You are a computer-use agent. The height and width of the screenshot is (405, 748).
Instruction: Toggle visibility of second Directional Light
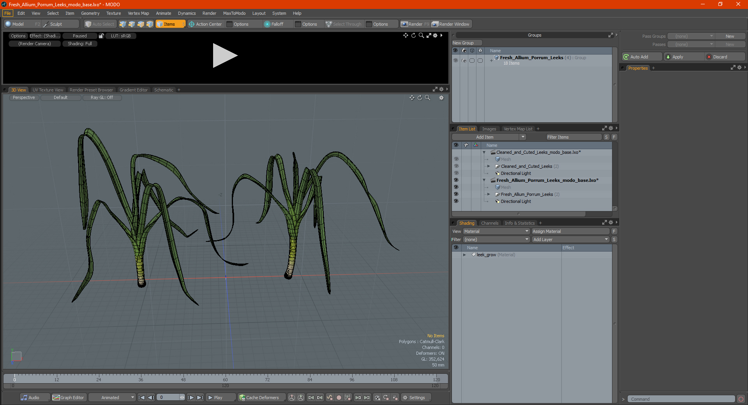click(x=456, y=201)
